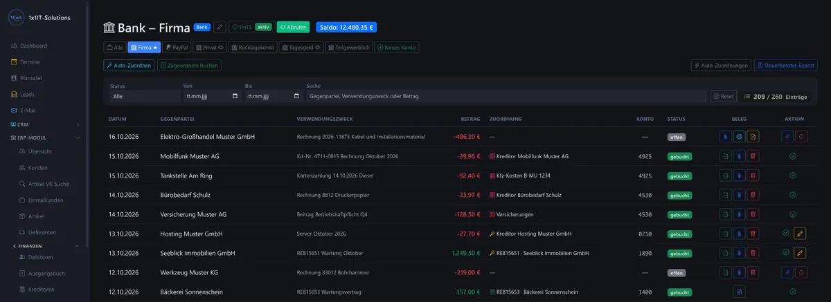Viewport: 831px width, 302px height.
Task: Click blue attach icon for Tankstelle Am Ring
Action: pyautogui.click(x=740, y=176)
